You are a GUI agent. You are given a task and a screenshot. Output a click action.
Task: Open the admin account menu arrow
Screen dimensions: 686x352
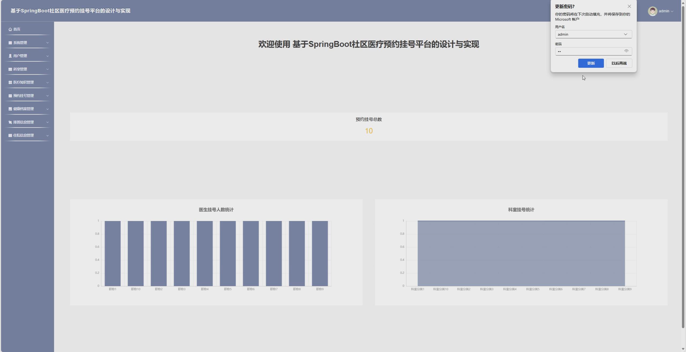pyautogui.click(x=672, y=11)
